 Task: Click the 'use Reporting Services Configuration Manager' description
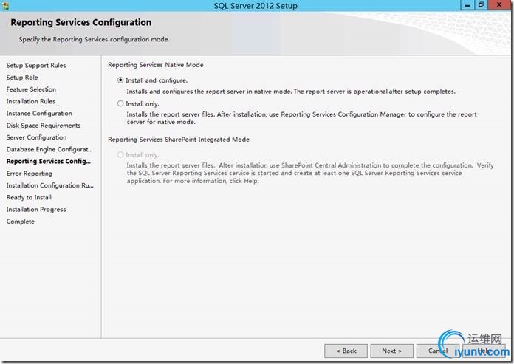coord(301,118)
